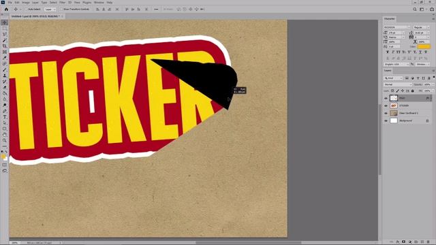The width and height of the screenshot is (436, 245).
Task: Click the STICKER layer thumbnail
Action: click(394, 106)
